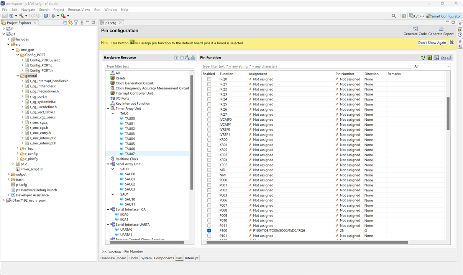The height and width of the screenshot is (275, 463).
Task: Enable the IRQ0 pin function checkbox
Action: (x=209, y=79)
